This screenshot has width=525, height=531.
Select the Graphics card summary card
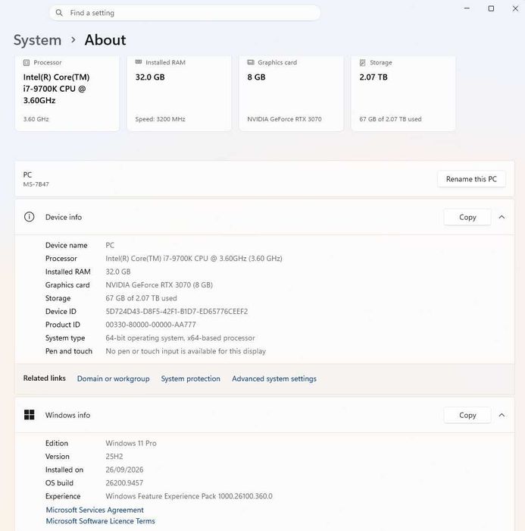pyautogui.click(x=291, y=93)
